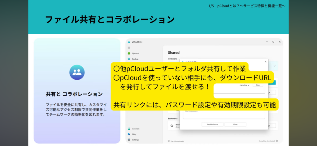Expand the chevron in the Invitations row
The width and height of the screenshot is (317, 146).
pyautogui.click(x=275, y=66)
